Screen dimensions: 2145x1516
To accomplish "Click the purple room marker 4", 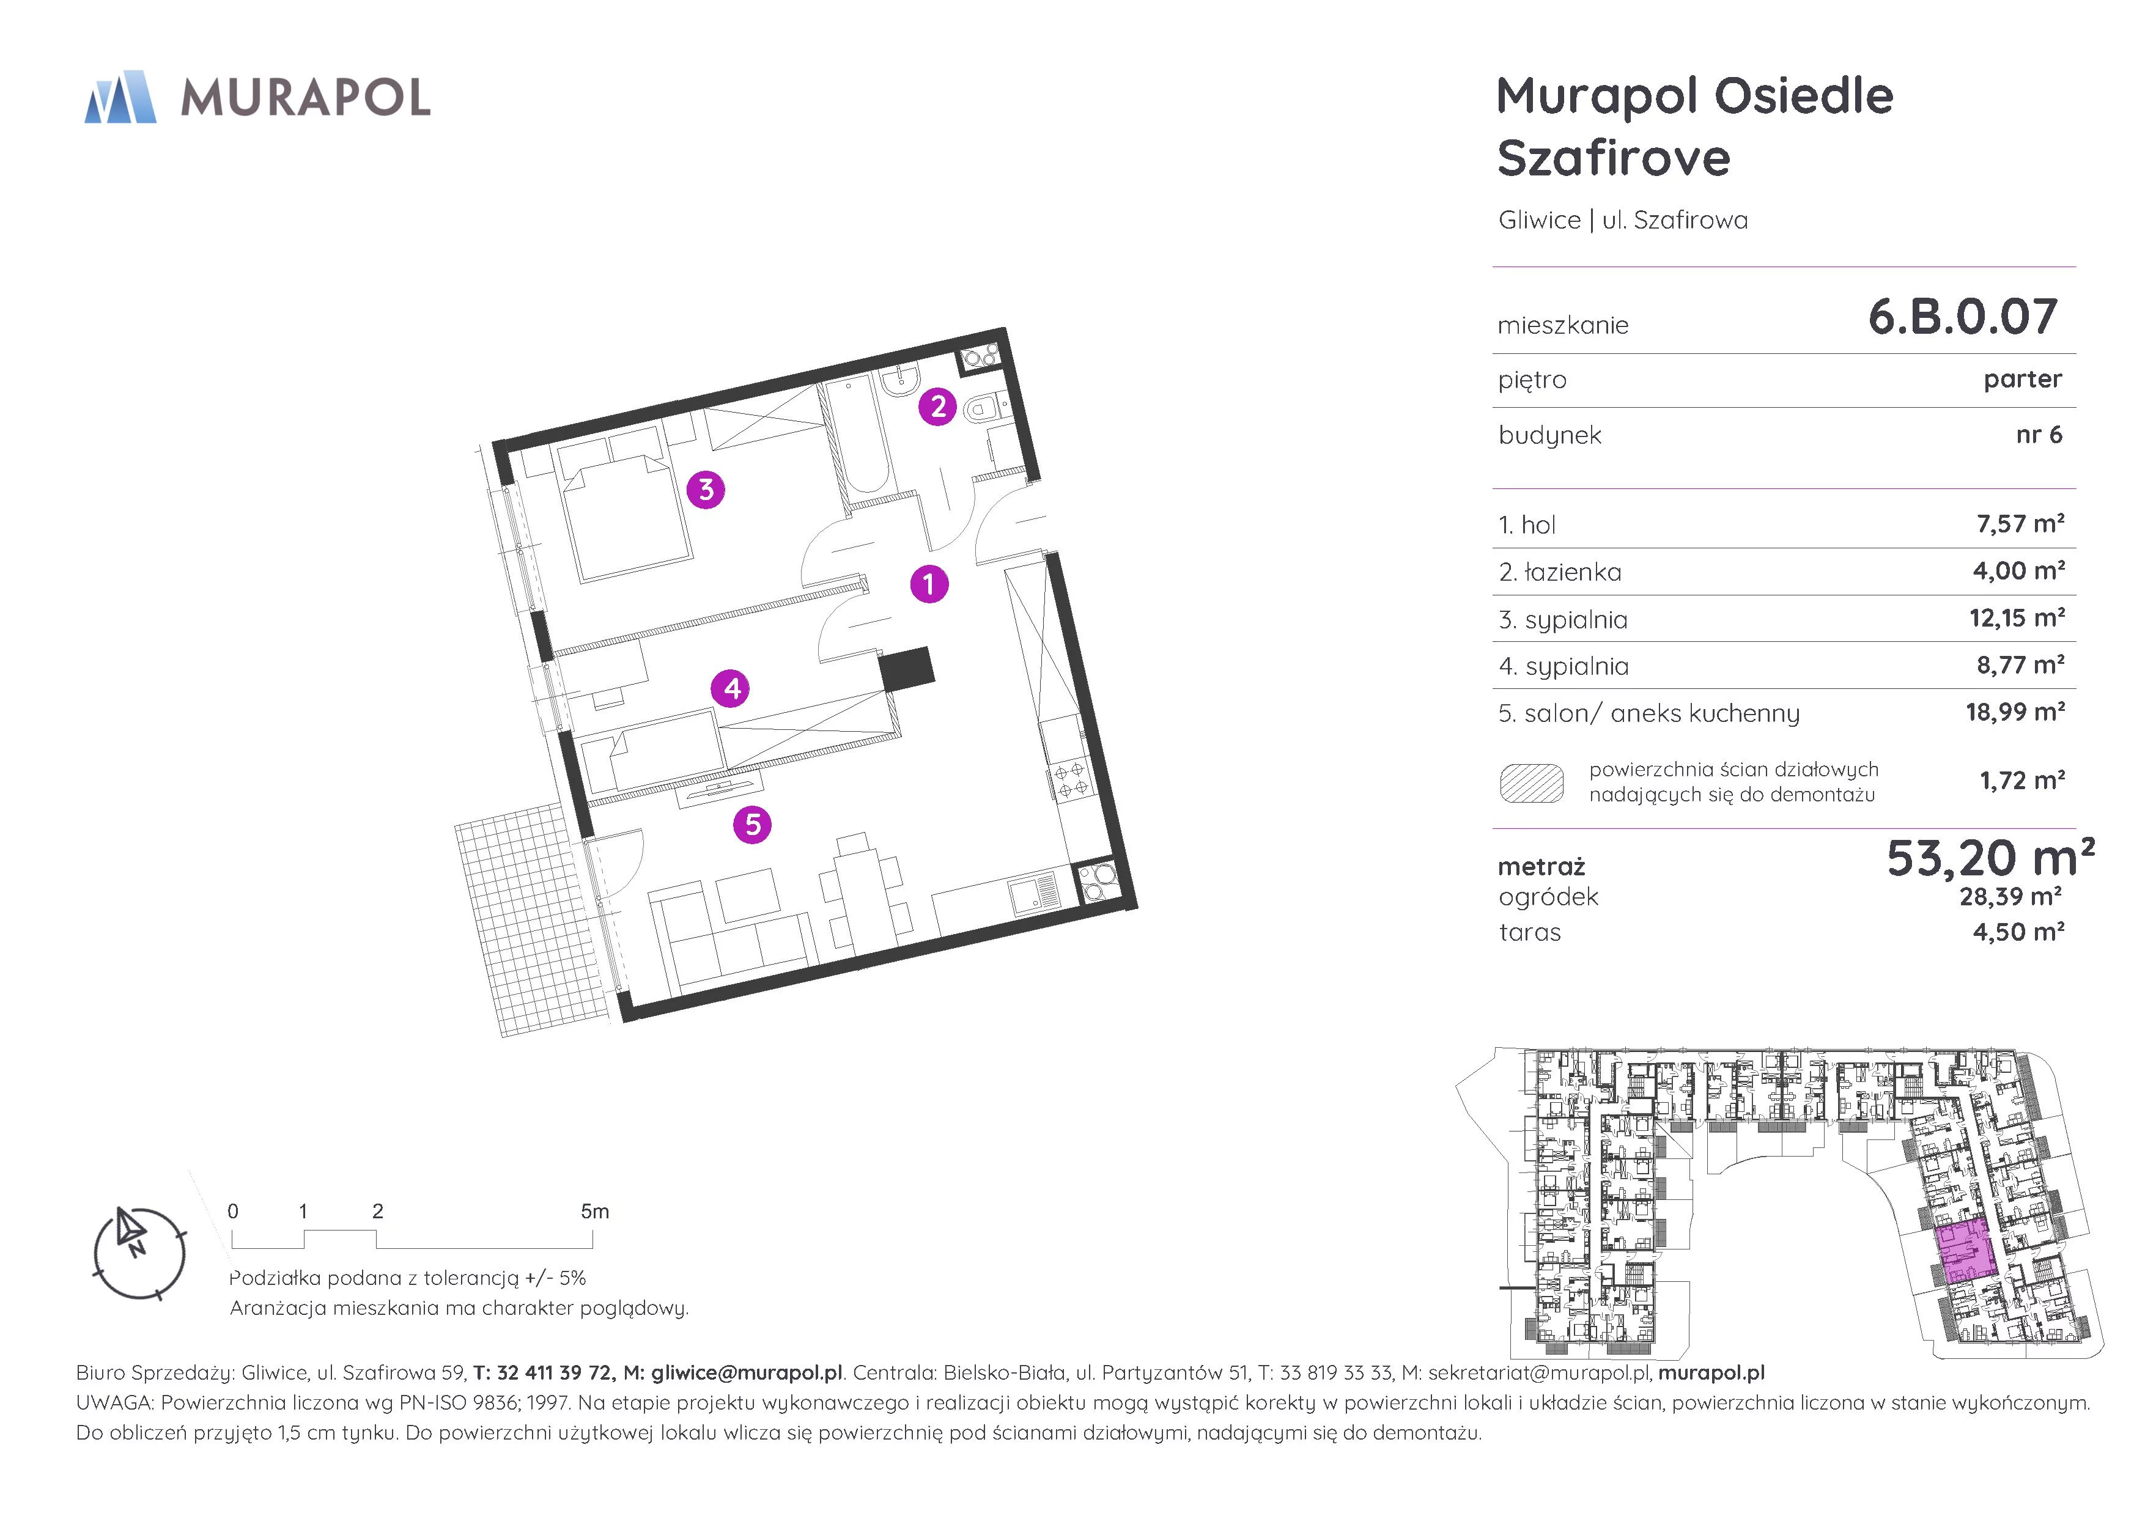I will [x=731, y=690].
